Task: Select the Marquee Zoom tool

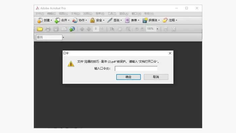Action: pyautogui.click(x=128, y=29)
